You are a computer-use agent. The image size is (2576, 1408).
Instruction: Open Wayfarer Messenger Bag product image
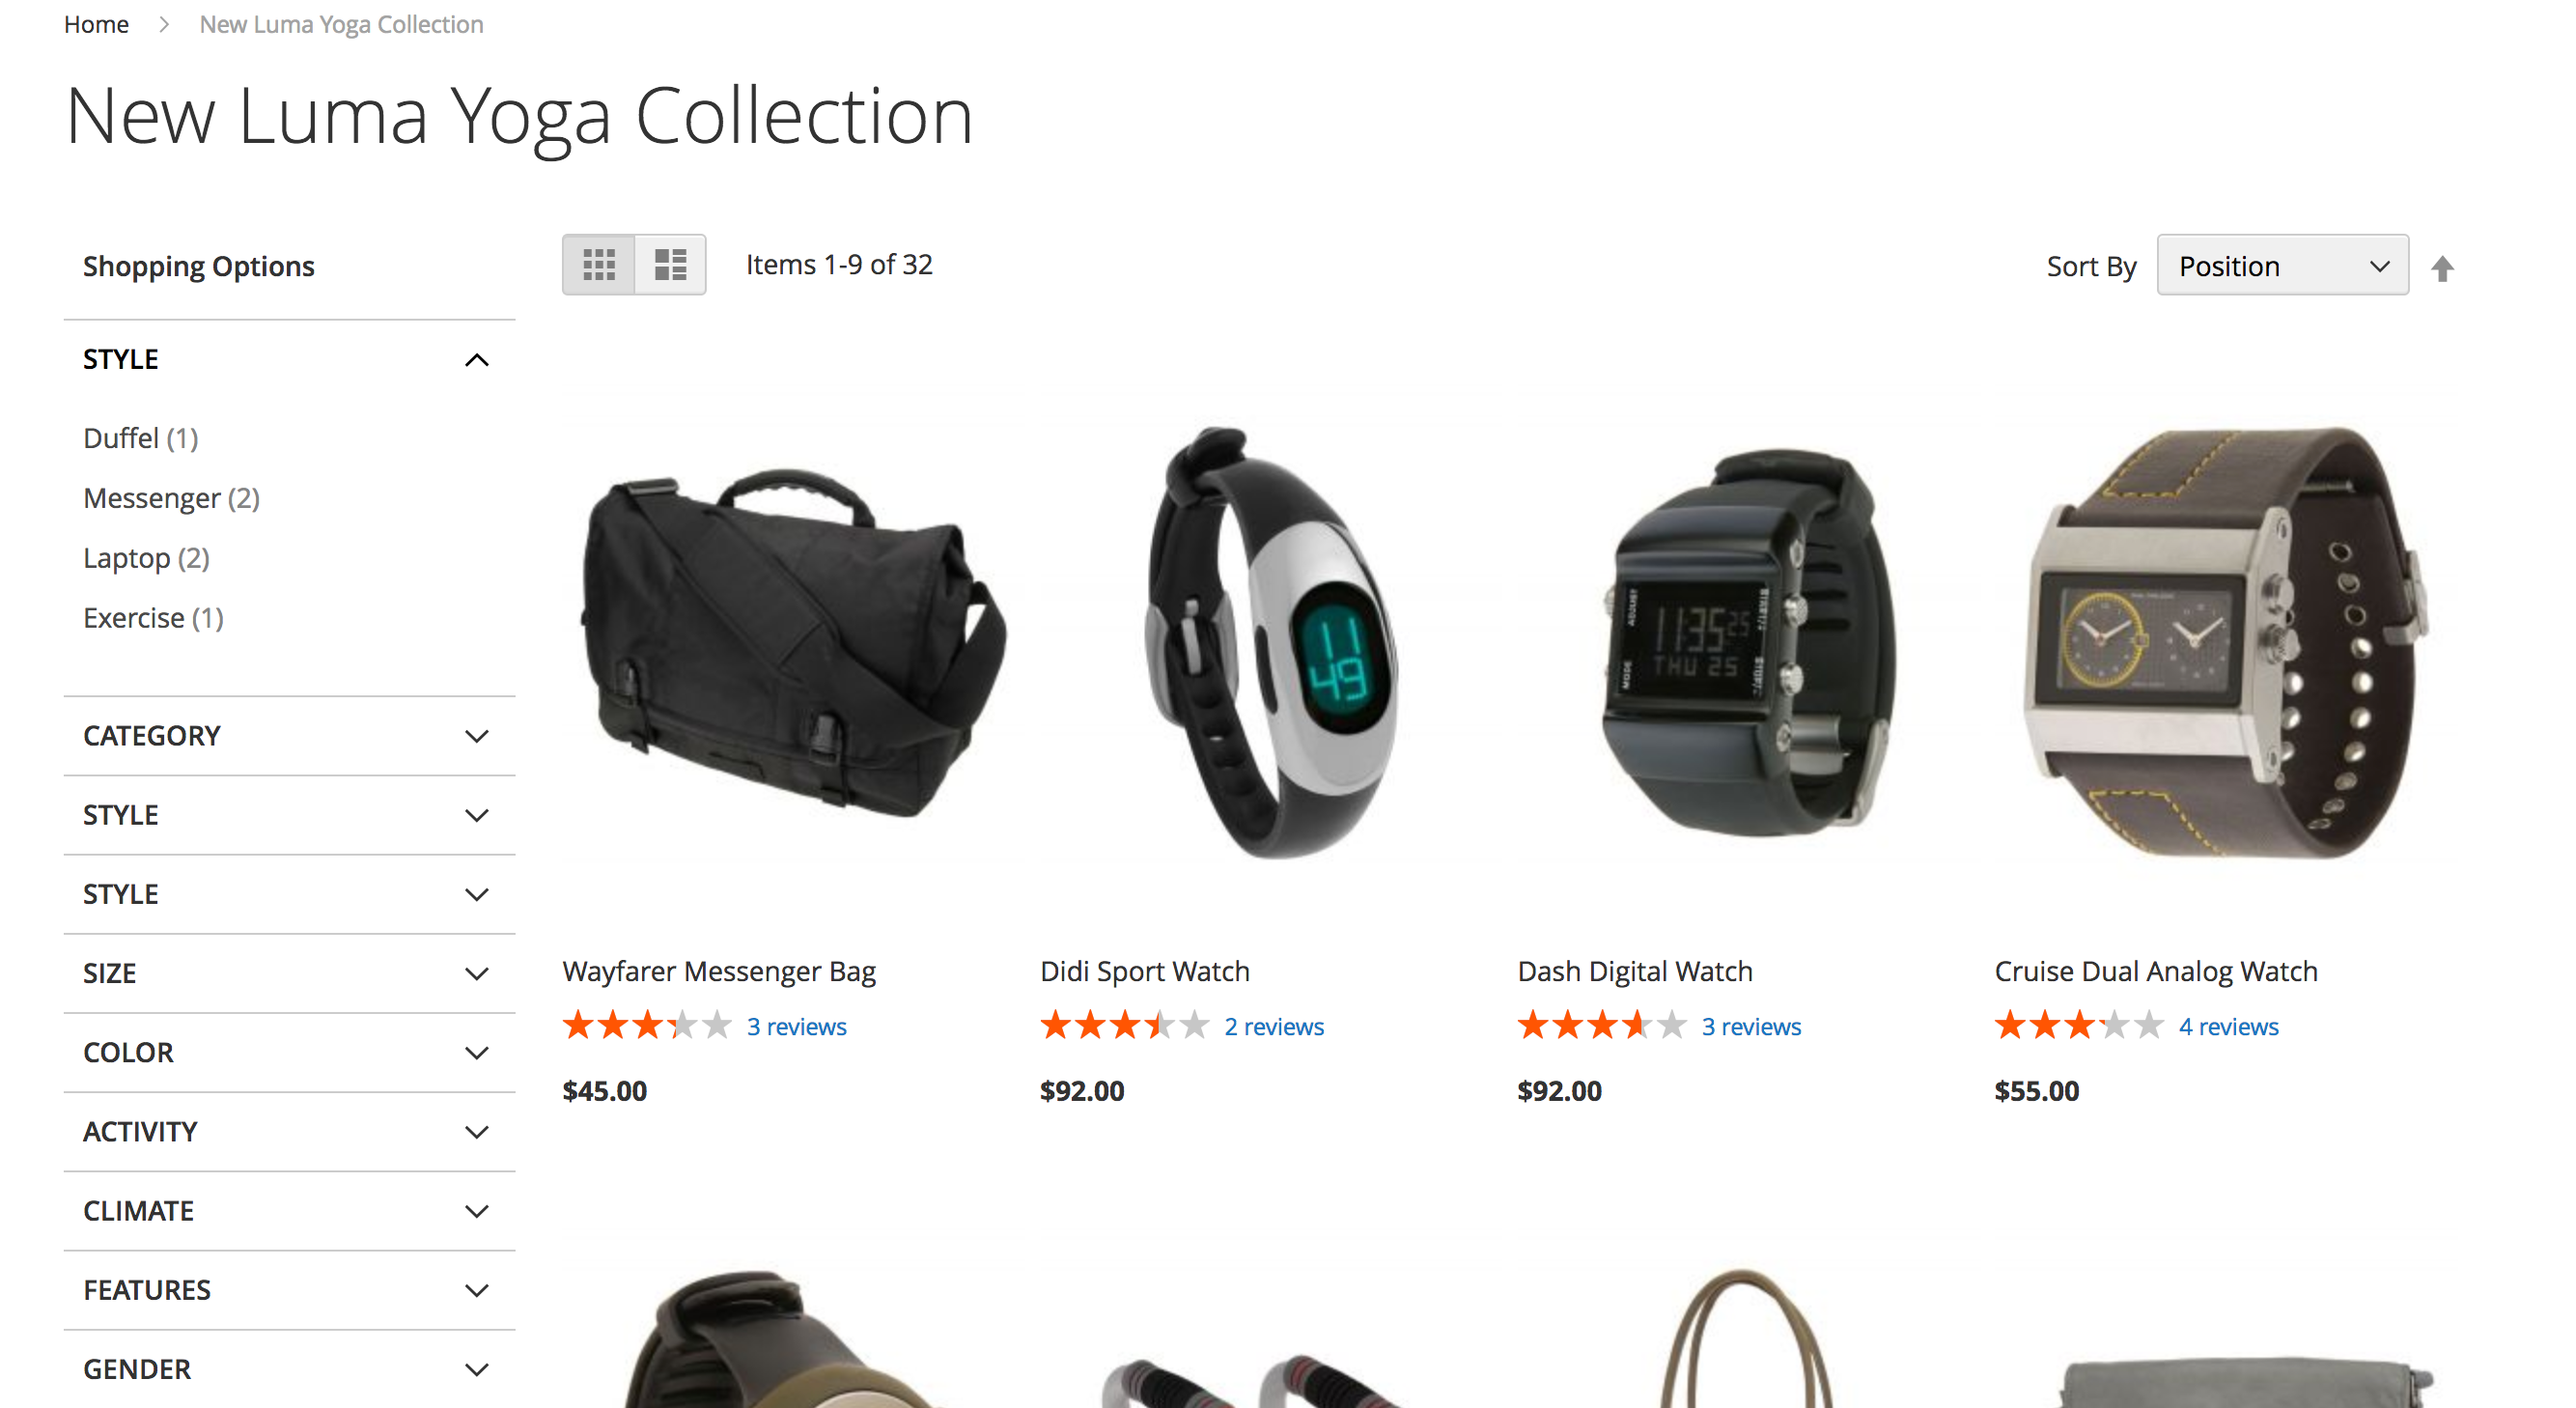pyautogui.click(x=792, y=641)
